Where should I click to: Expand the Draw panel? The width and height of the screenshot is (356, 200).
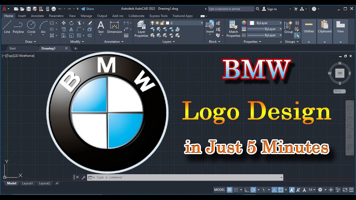tap(31, 42)
